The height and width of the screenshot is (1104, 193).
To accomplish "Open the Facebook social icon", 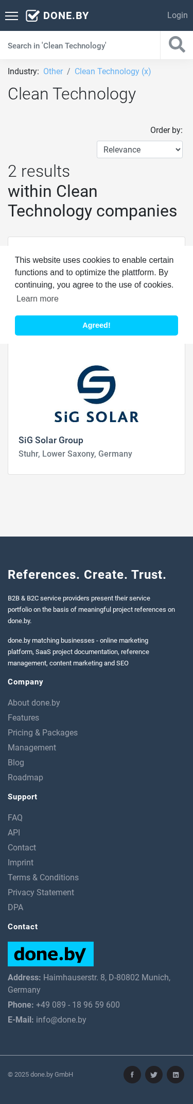I will coord(132,1075).
